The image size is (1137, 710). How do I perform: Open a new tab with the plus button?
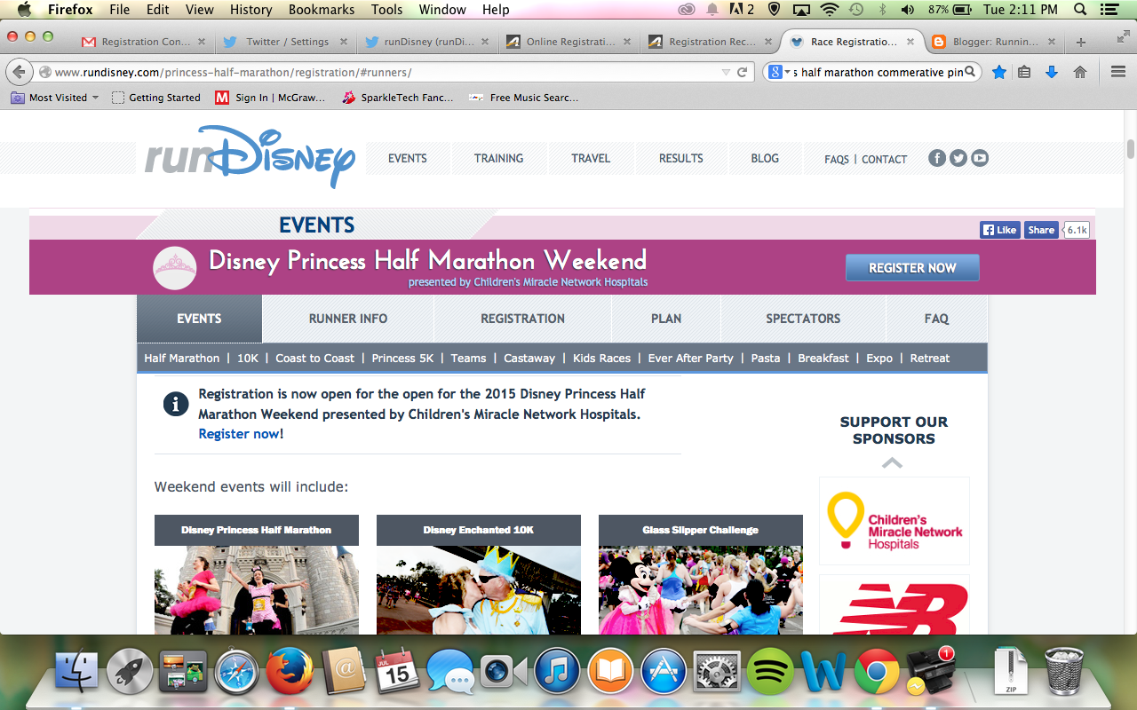click(1081, 42)
